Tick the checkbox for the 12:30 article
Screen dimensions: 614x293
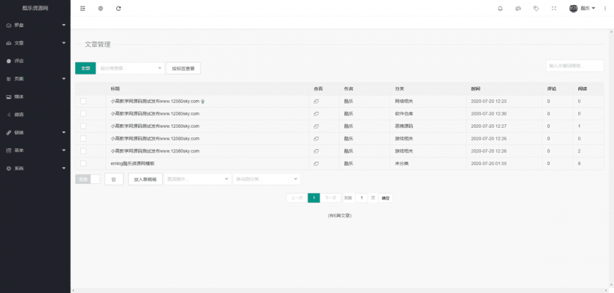(x=83, y=113)
